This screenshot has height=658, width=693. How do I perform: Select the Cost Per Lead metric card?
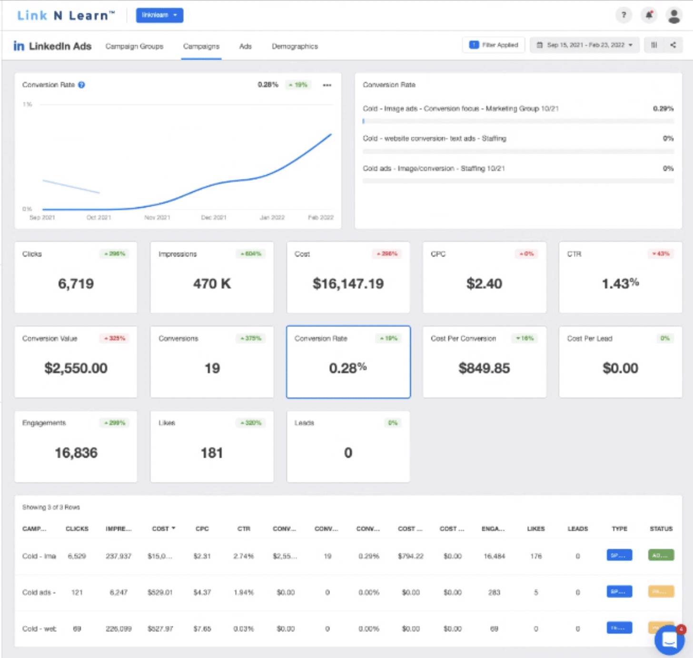click(x=620, y=362)
